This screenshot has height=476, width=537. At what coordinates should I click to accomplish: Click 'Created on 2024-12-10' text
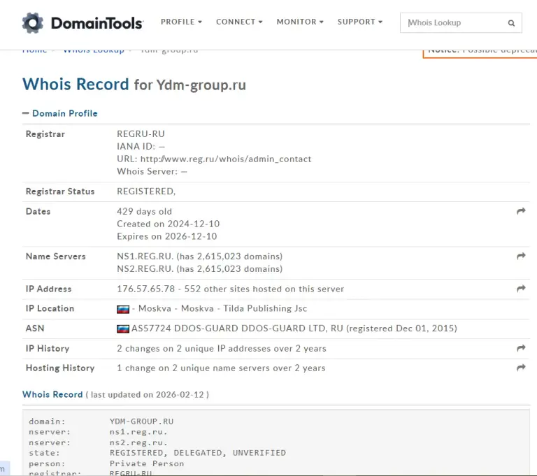click(168, 224)
